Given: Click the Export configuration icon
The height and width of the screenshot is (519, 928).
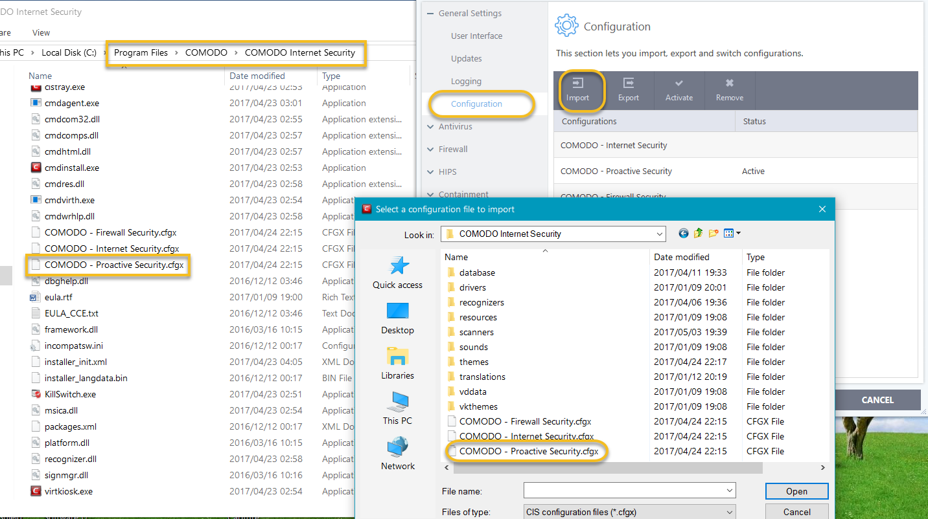Looking at the screenshot, I should (628, 83).
